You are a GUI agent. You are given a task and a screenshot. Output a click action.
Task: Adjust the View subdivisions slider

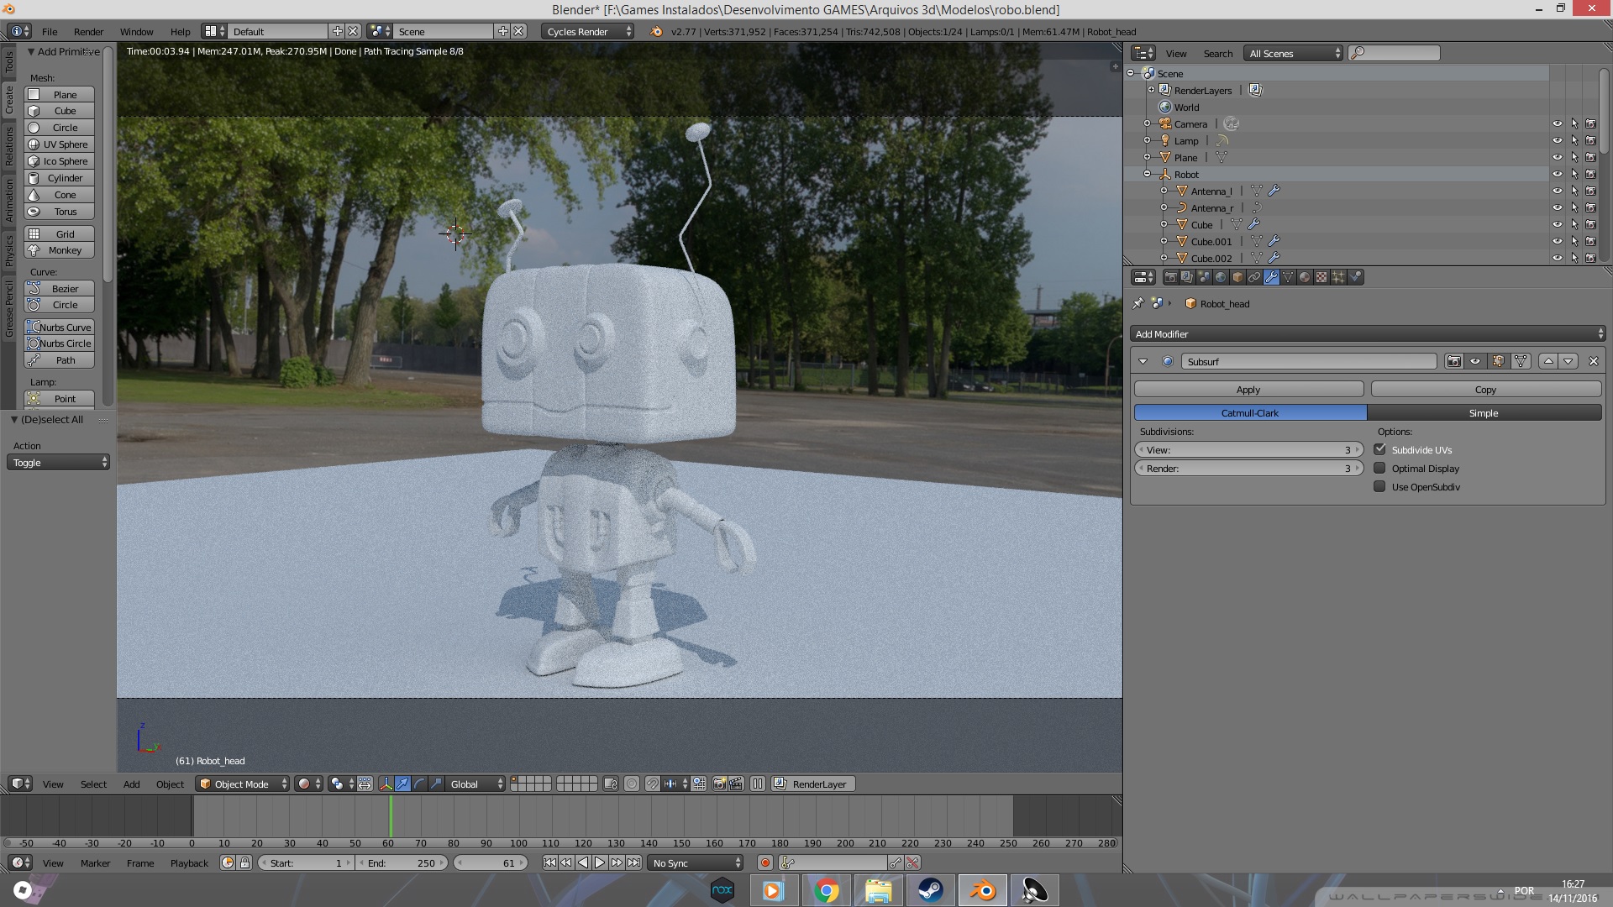pyautogui.click(x=1248, y=449)
